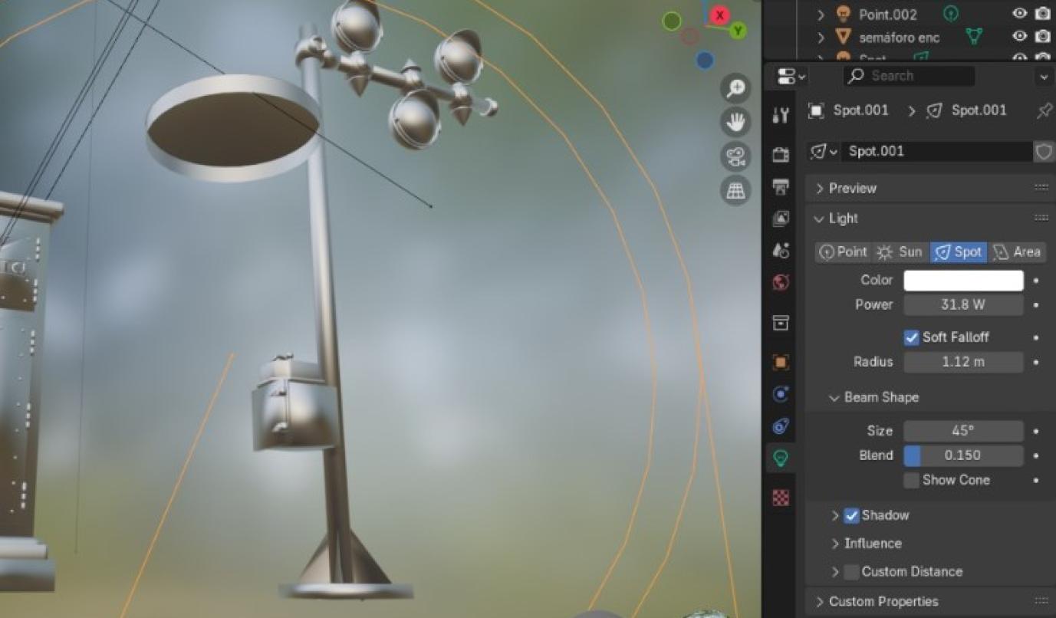Enable the Show Cone checkbox
Screen dimensions: 1056x618
(x=911, y=480)
